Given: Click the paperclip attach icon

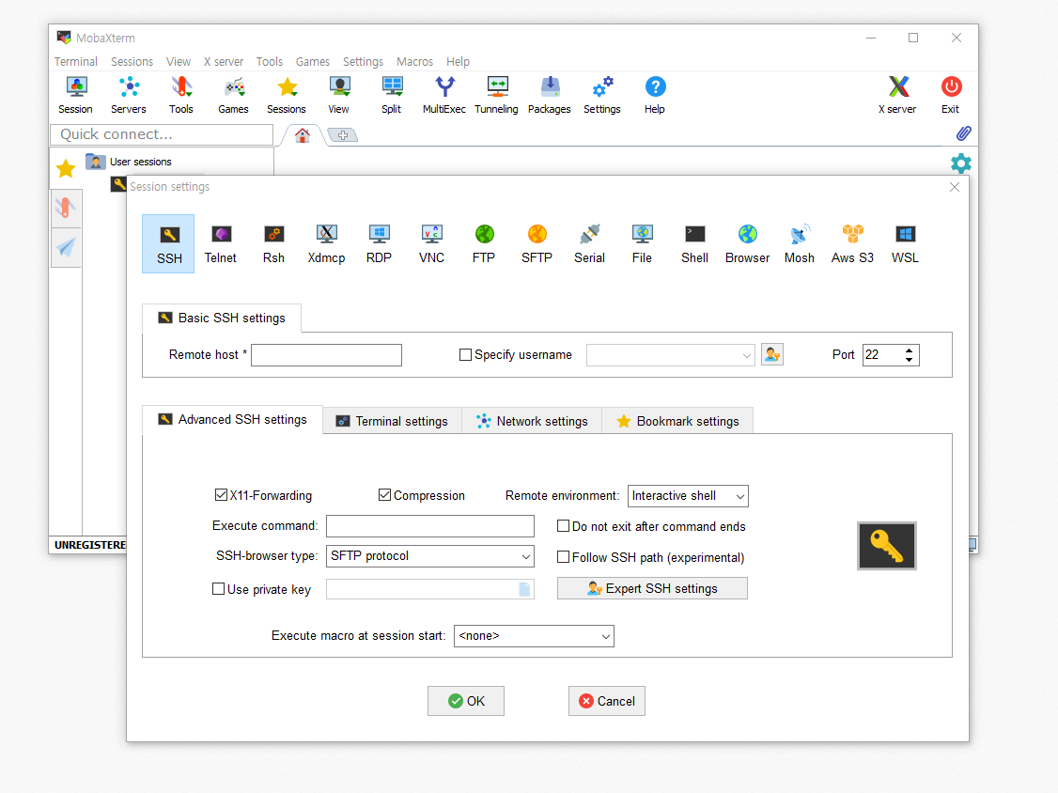Looking at the screenshot, I should [963, 133].
